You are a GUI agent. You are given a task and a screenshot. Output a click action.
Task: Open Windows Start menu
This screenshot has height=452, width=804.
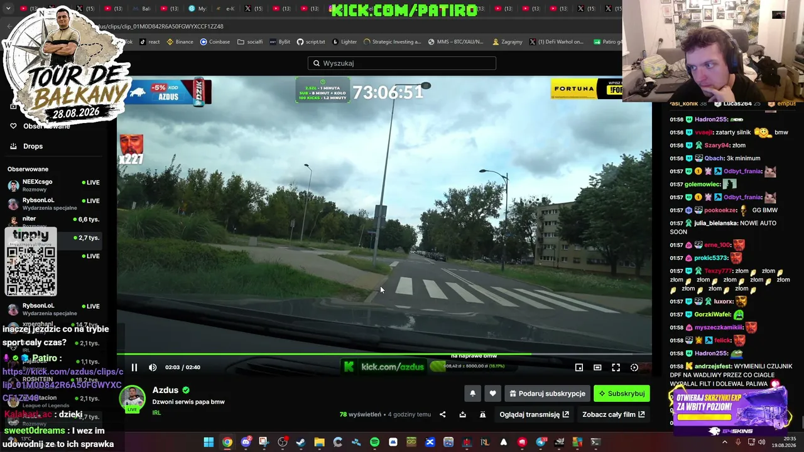(x=209, y=442)
